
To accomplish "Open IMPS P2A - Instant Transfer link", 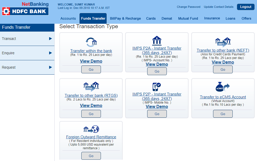I will coord(157,50).
